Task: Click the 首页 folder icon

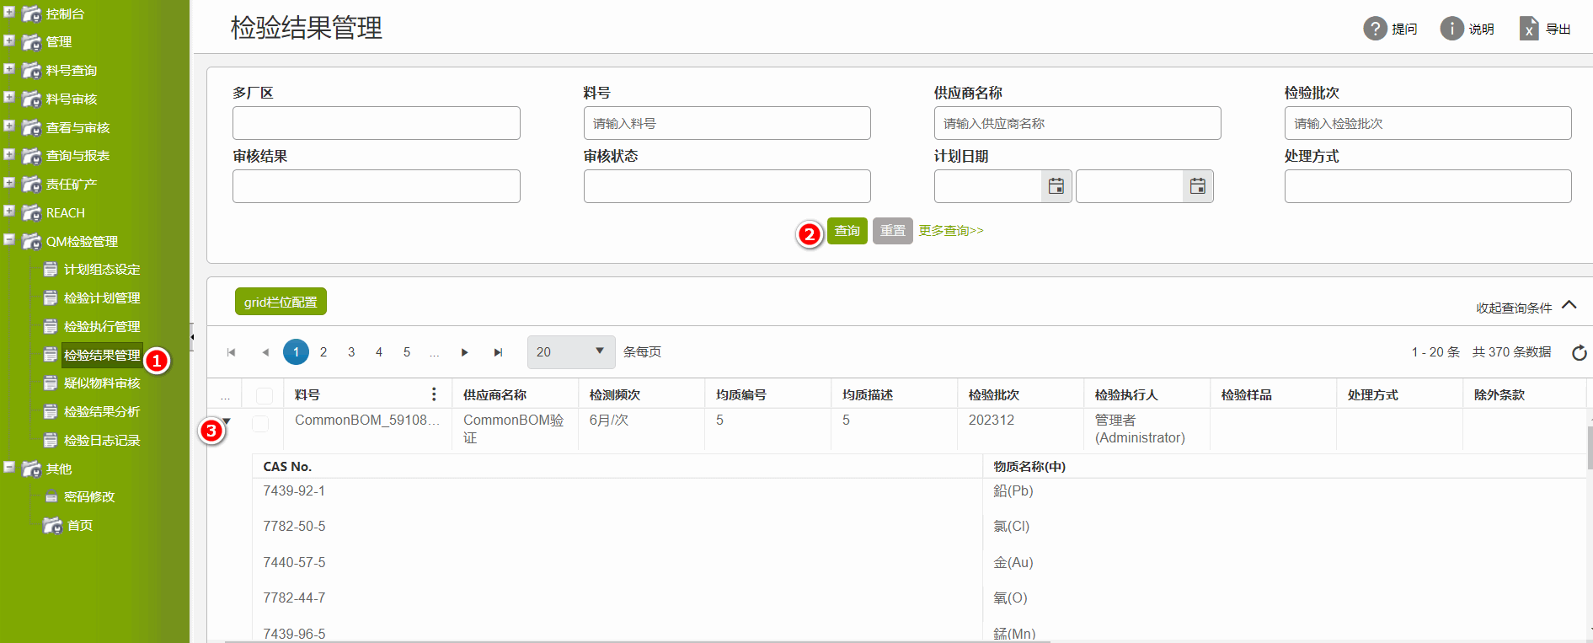Action: tap(52, 525)
